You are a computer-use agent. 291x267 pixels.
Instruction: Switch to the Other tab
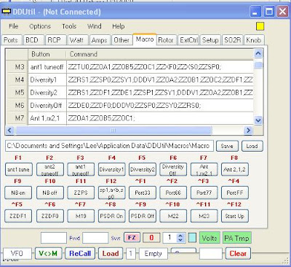click(121, 40)
